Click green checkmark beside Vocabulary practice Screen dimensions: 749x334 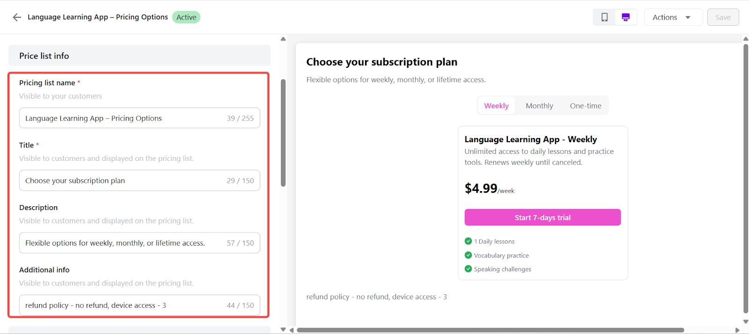[468, 255]
